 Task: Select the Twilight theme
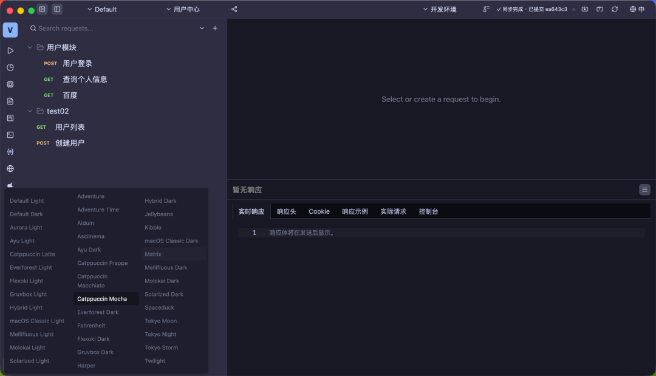[155, 361]
